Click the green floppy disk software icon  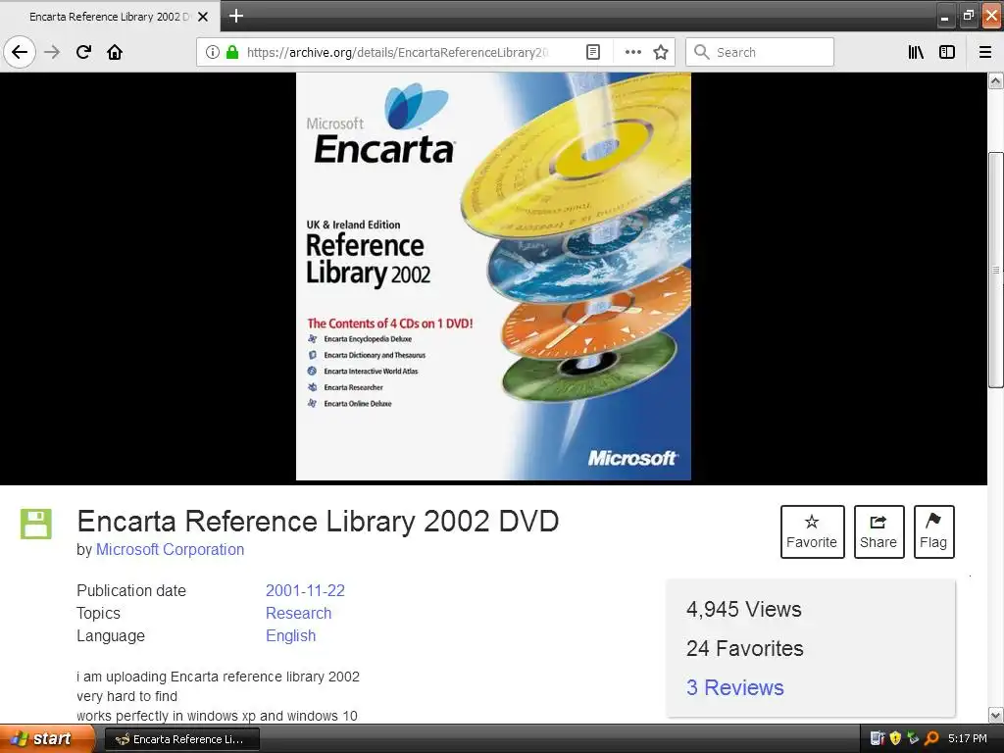[x=36, y=524]
